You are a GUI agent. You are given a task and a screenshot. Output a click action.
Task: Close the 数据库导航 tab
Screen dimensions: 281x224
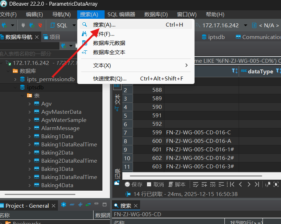pyautogui.click(x=37, y=37)
